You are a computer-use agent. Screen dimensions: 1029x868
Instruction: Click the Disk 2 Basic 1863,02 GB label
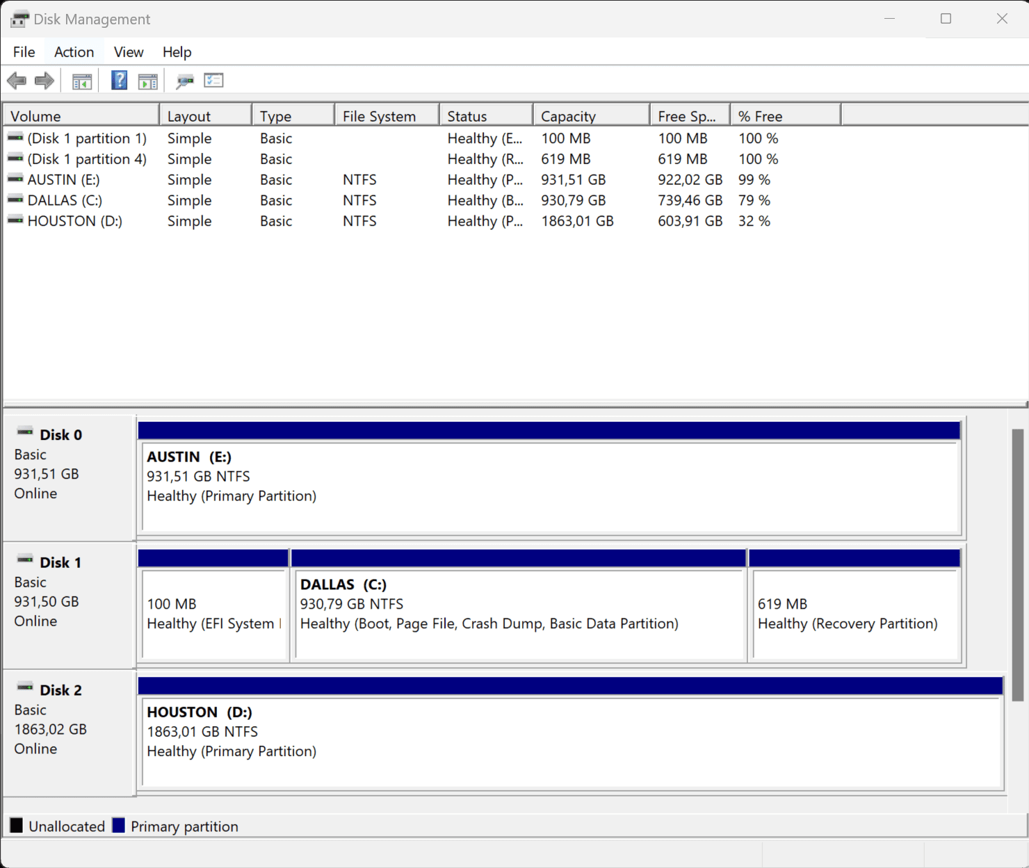[70, 733]
